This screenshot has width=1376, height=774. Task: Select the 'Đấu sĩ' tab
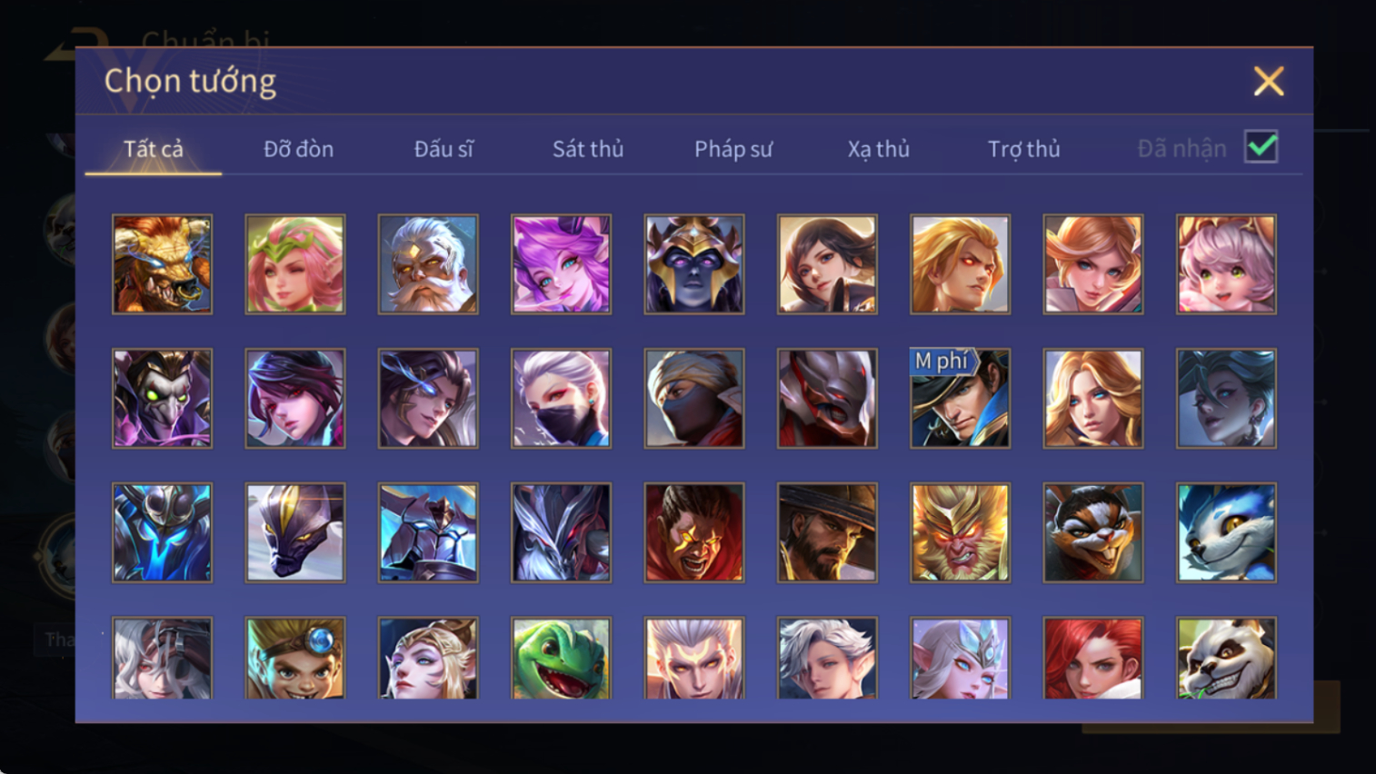point(444,149)
